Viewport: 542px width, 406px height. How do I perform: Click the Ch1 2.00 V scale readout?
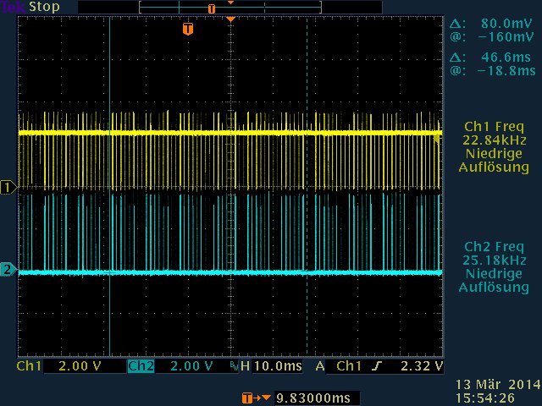80,366
